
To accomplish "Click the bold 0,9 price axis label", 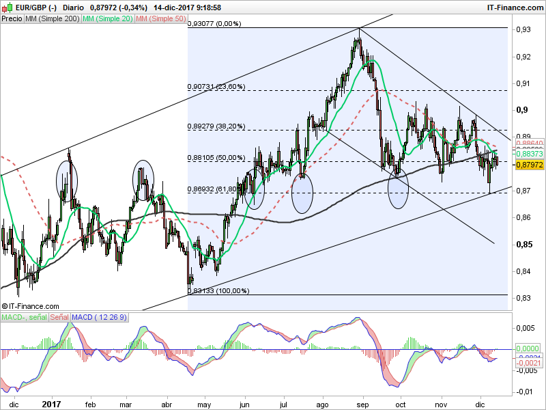I will (521, 110).
